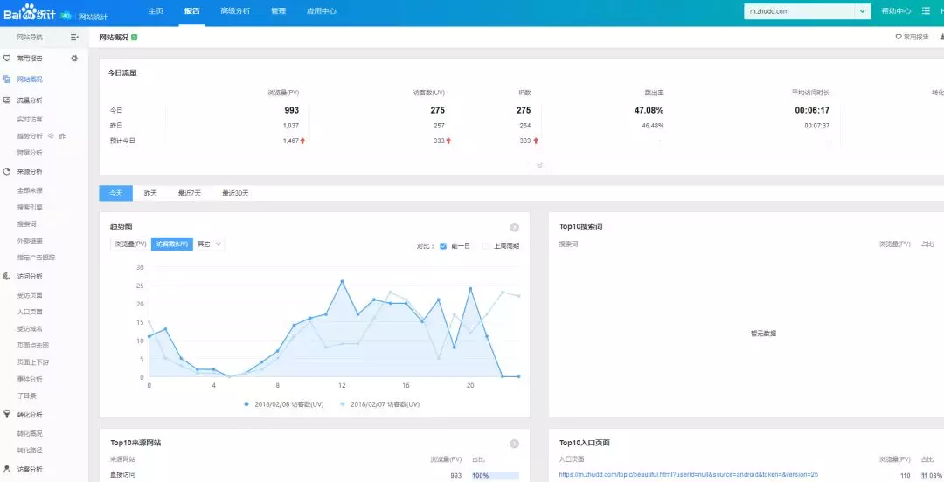
Task: Click the 流量分析 chart icon in the sidebar
Action: 7,100
